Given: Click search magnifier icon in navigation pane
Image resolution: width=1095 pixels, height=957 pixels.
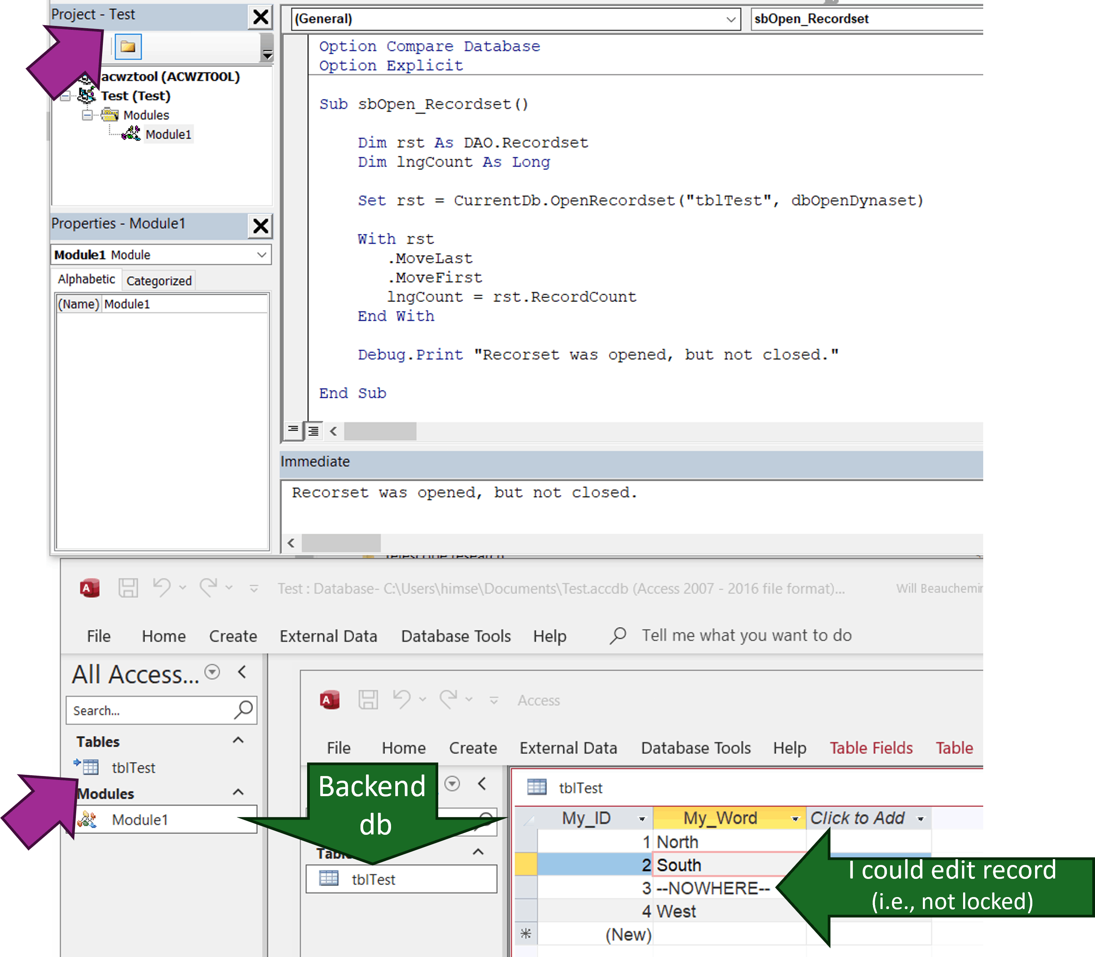Looking at the screenshot, I should click(244, 710).
